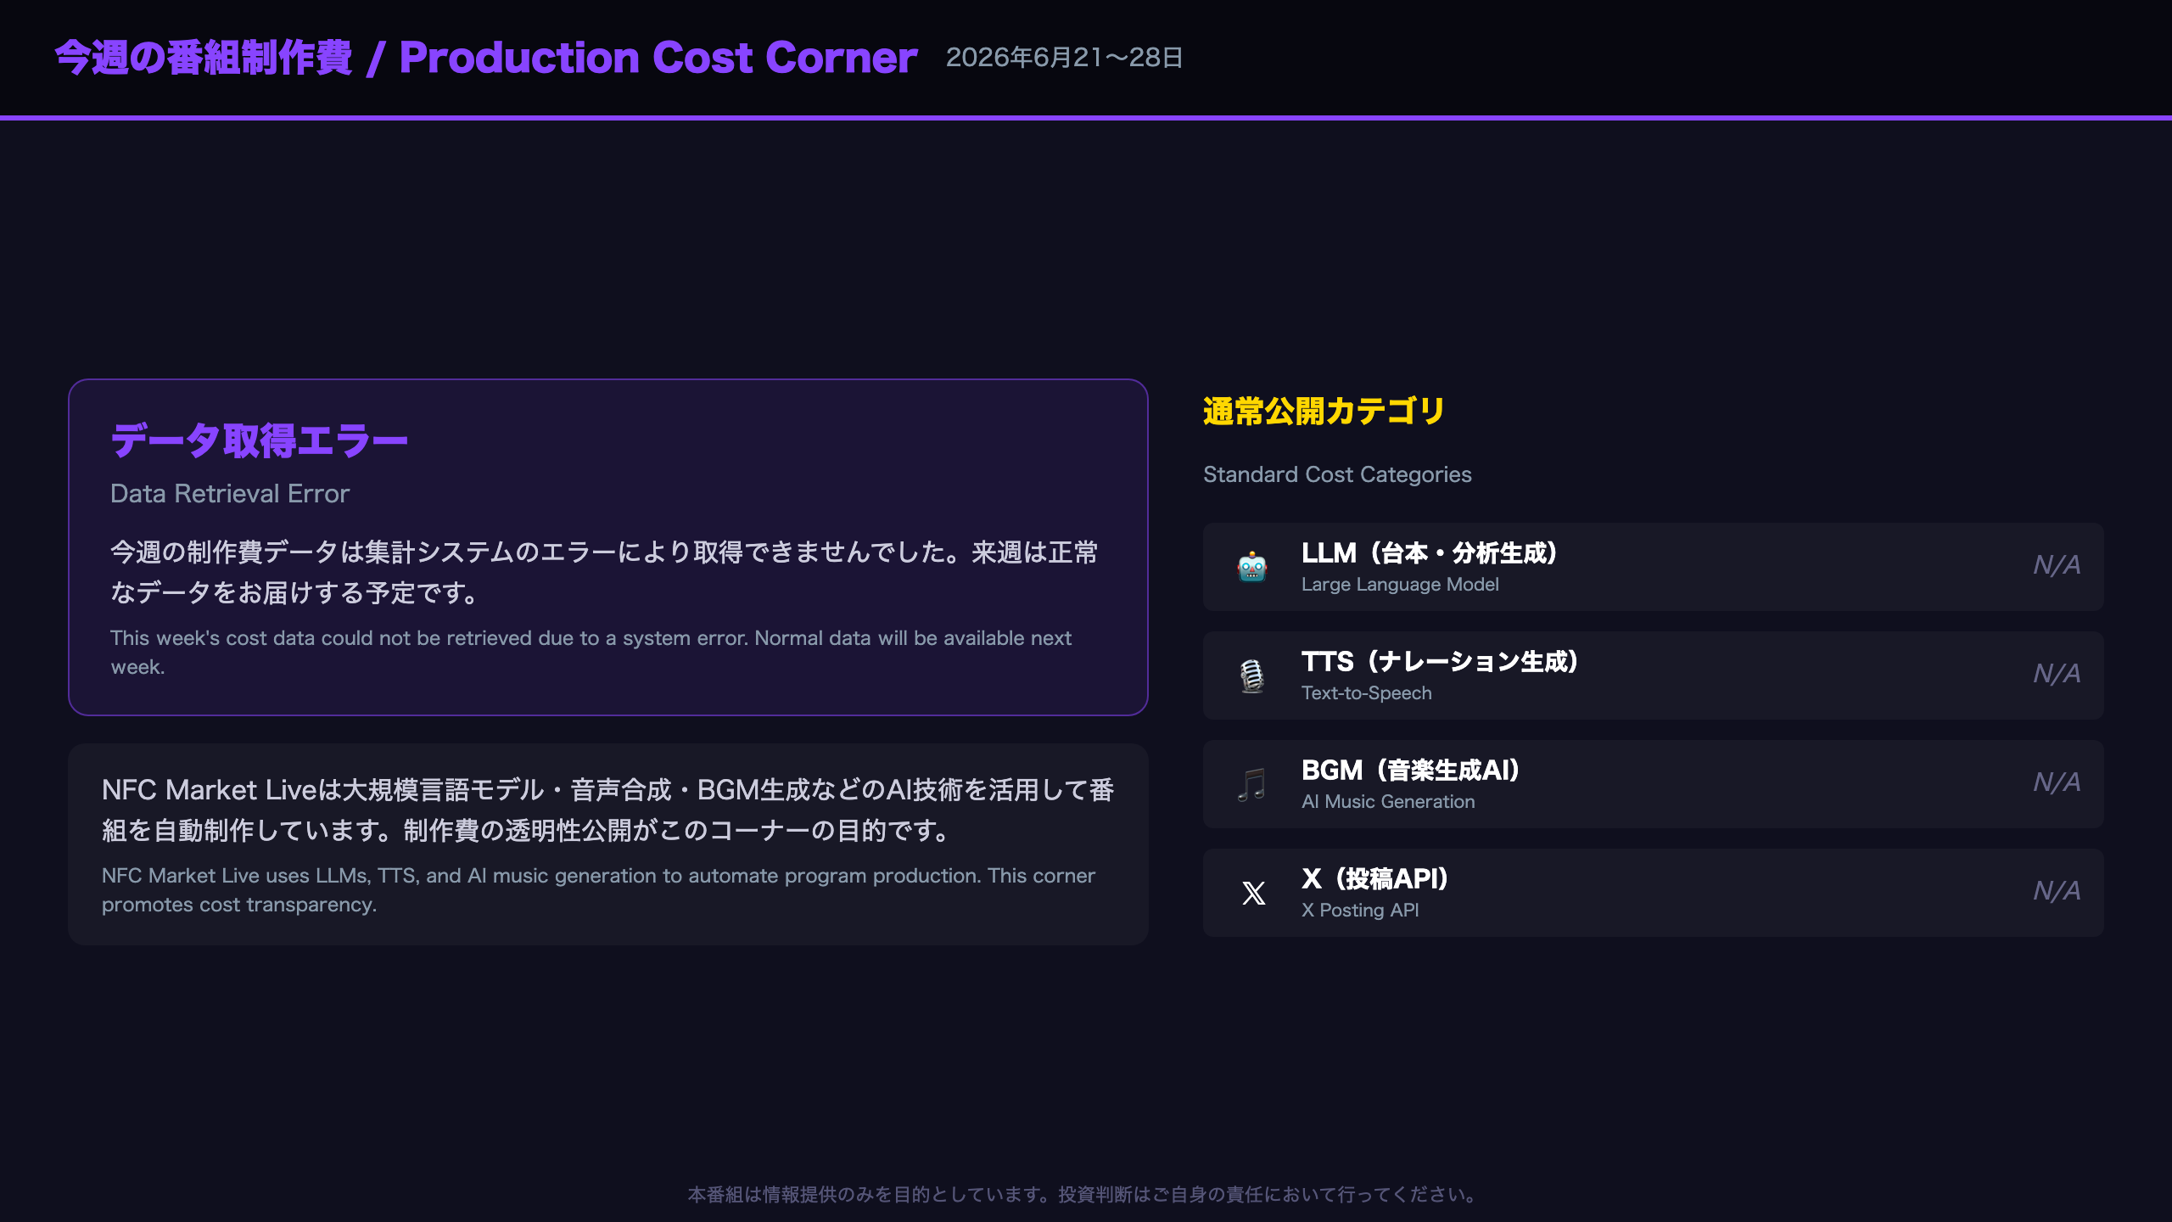
Task: Click the N/A value for BGM
Action: 2057,782
